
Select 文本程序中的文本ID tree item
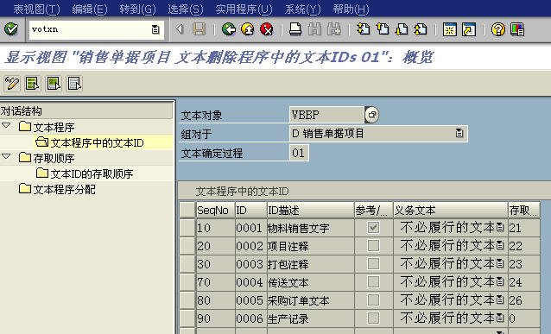click(x=97, y=142)
